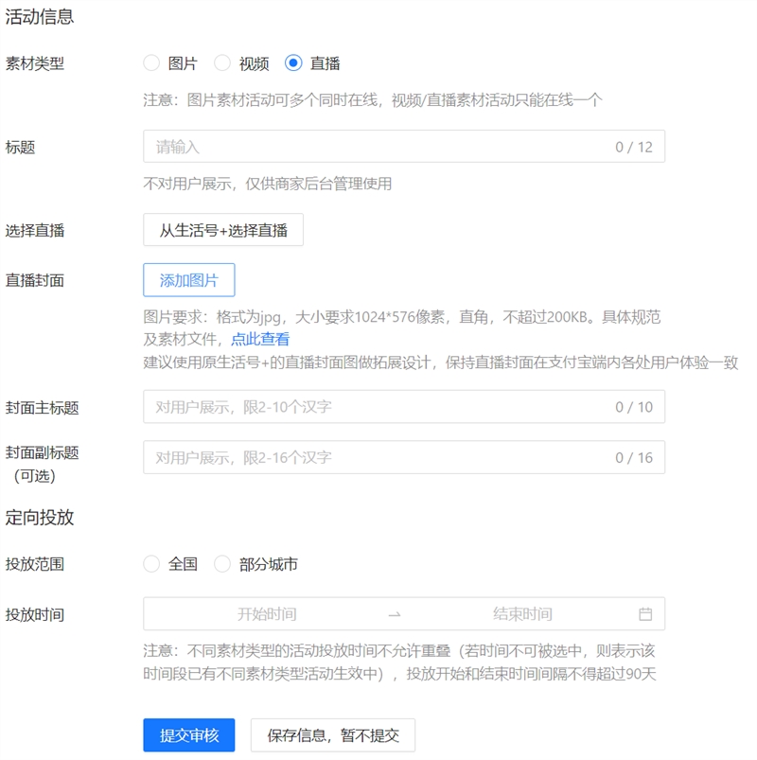This screenshot has width=757, height=760.
Task: Click the 从生活号+选择直播 button
Action: point(222,230)
